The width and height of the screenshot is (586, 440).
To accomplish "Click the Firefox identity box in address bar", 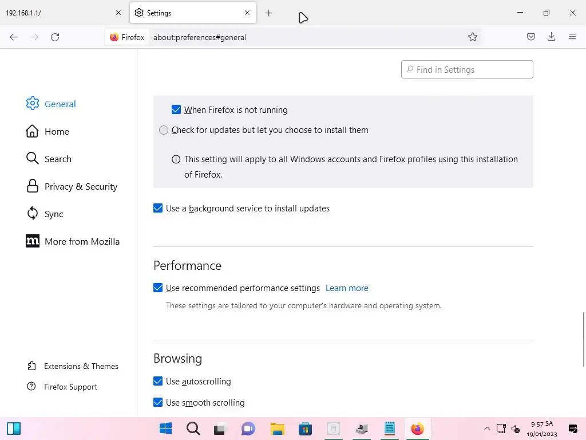I will [127, 37].
